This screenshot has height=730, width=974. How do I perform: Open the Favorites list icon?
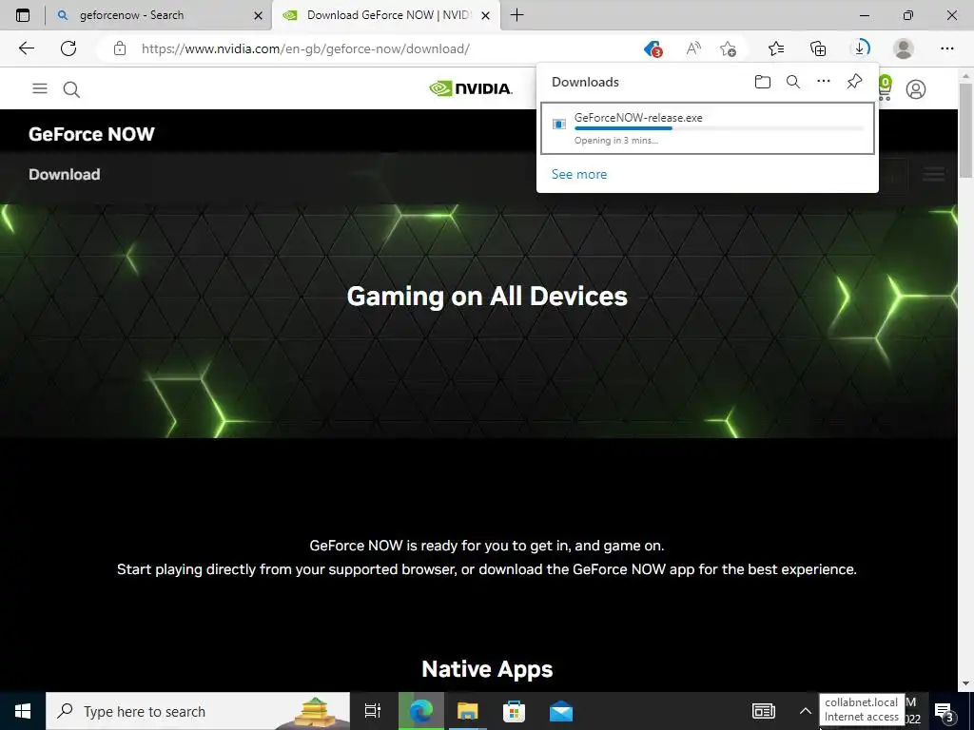[x=776, y=48]
